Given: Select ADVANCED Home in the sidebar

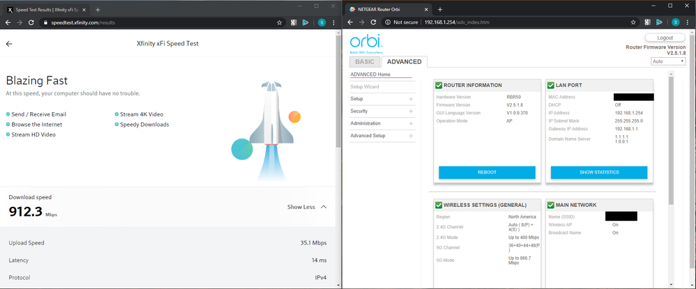Looking at the screenshot, I should tap(370, 75).
